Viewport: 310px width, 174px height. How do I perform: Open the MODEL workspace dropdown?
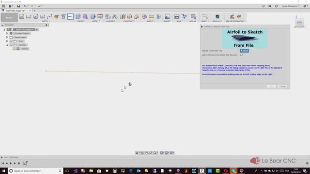pyautogui.click(x=9, y=17)
